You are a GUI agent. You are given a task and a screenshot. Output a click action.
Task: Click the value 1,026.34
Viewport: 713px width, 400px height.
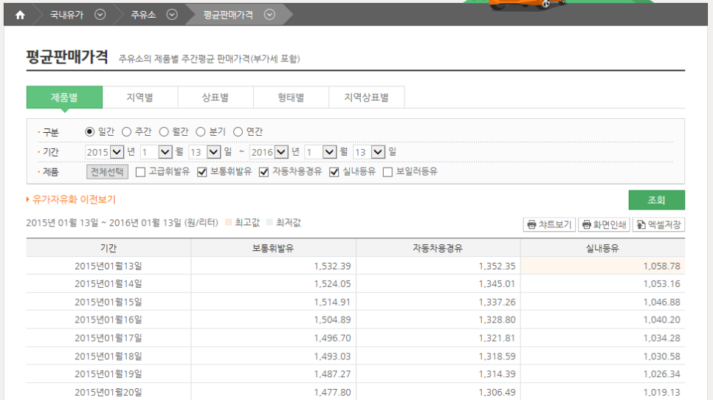661,373
